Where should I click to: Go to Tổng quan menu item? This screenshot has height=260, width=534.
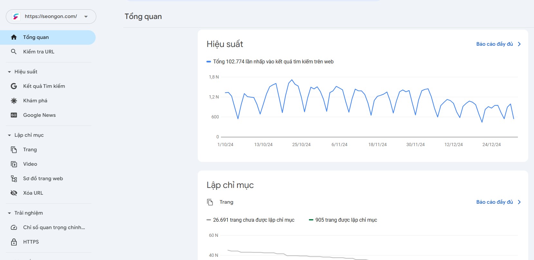pyautogui.click(x=48, y=37)
